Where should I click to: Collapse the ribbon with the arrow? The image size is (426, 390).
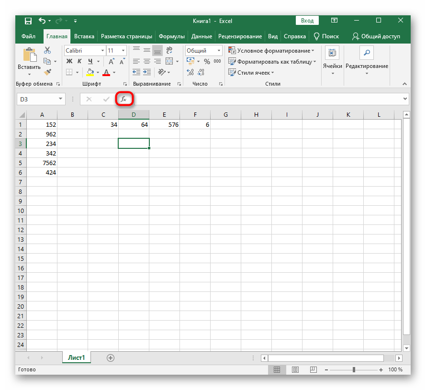[404, 84]
